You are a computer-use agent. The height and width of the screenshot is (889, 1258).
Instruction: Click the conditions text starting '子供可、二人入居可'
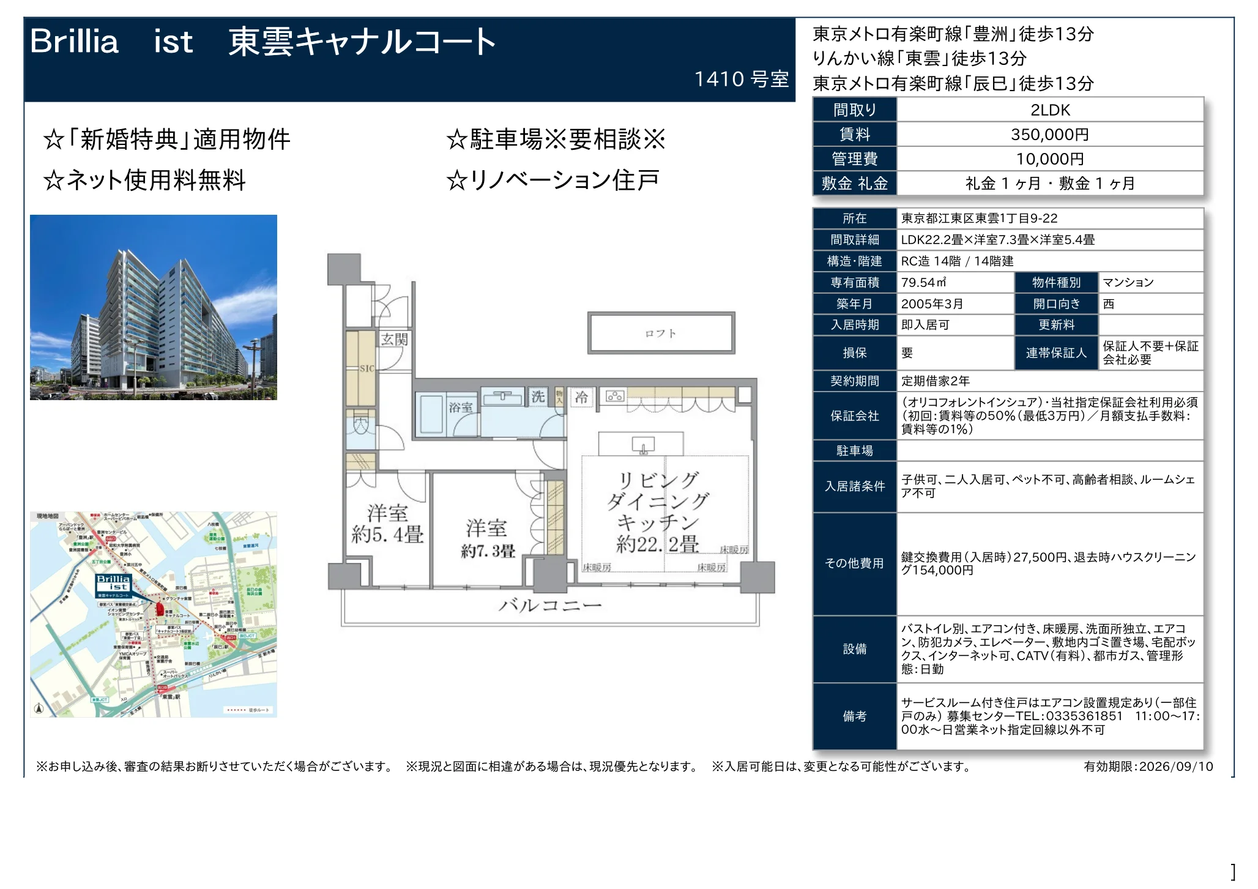coord(1048,486)
